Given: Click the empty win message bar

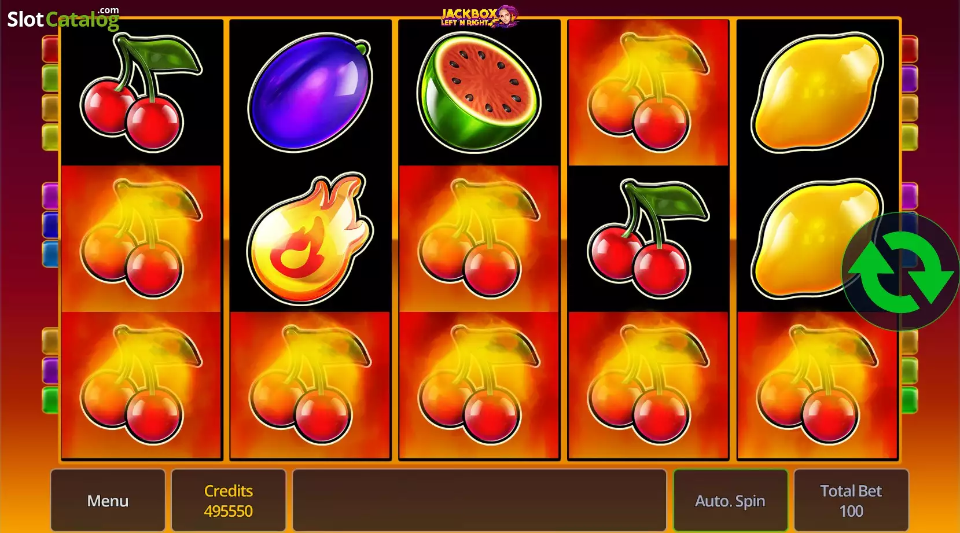Looking at the screenshot, I should coord(479,501).
